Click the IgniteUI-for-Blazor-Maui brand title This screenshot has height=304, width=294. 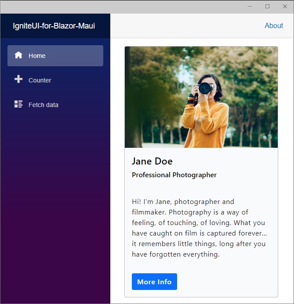[54, 26]
